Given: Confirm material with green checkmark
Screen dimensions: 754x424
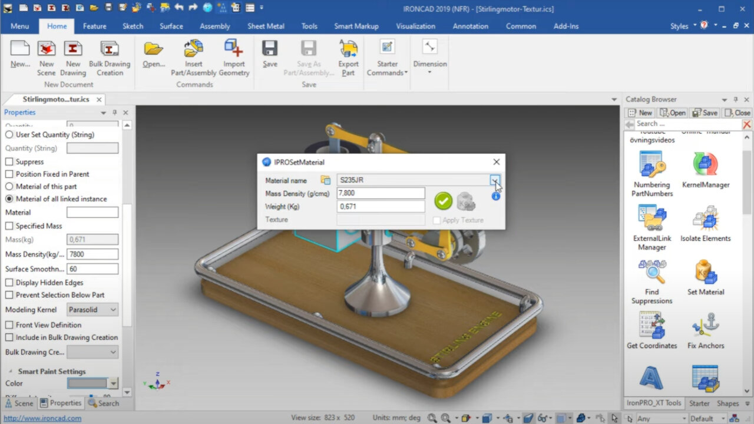Looking at the screenshot, I should click(x=443, y=201).
